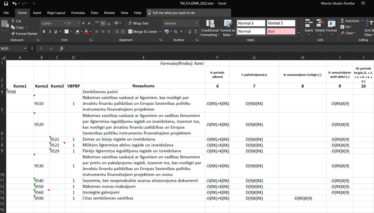The image size is (374, 213).
Task: Apply the Normal 3 cell style
Action: (x=251, y=23)
